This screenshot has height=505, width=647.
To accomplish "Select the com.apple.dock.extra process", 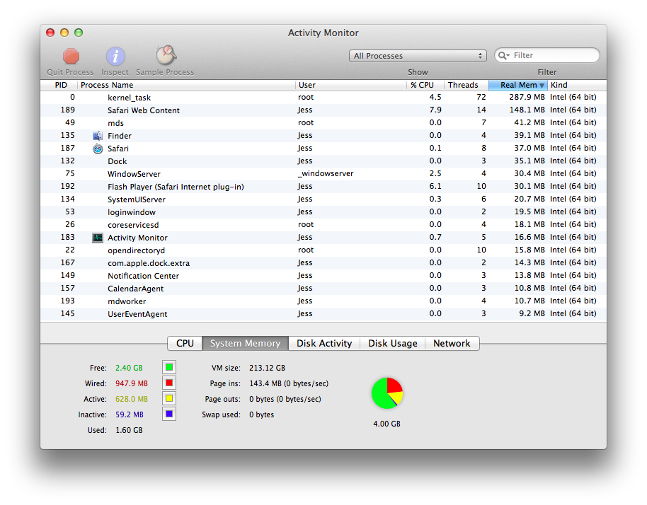I will [323, 263].
